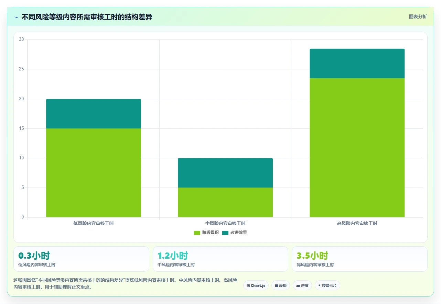
Task: Click the 数据卡片 tag chip
Action: pyautogui.click(x=327, y=285)
